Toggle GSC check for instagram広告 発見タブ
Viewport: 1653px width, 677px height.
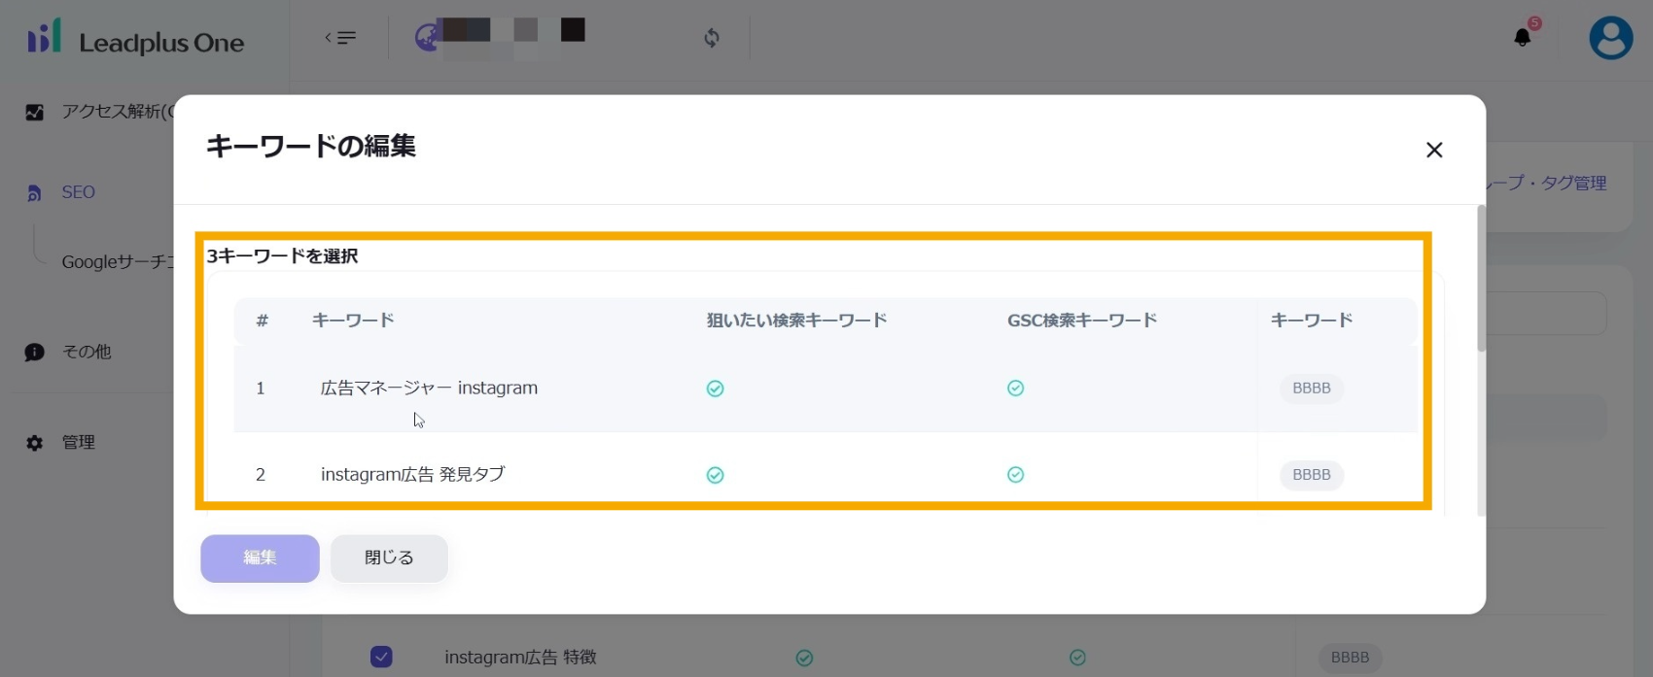[1015, 475]
